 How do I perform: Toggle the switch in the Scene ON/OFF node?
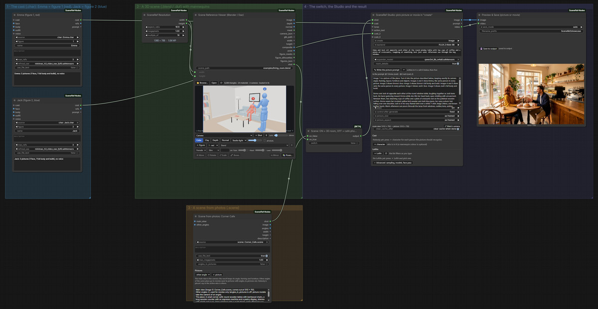(333, 143)
